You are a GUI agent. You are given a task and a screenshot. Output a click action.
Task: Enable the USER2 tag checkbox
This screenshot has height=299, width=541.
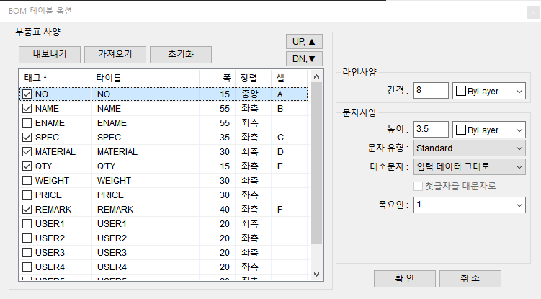(x=27, y=238)
